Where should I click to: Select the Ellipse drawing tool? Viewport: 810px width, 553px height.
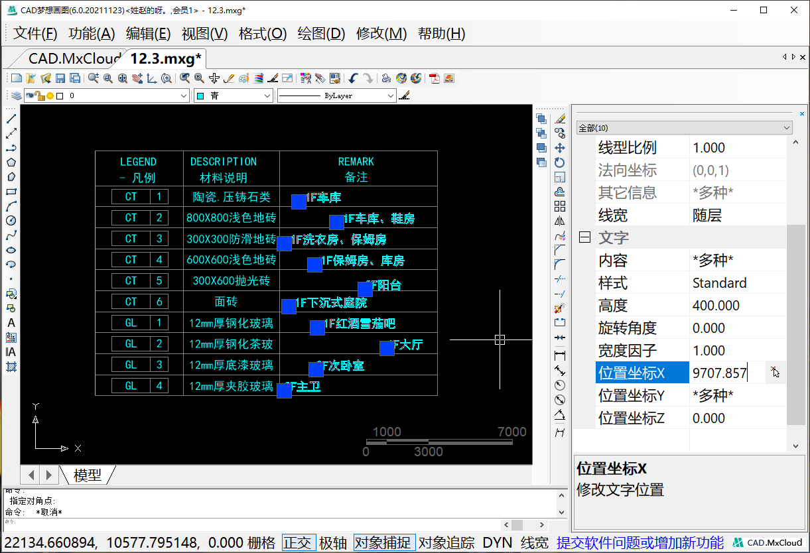(x=11, y=250)
